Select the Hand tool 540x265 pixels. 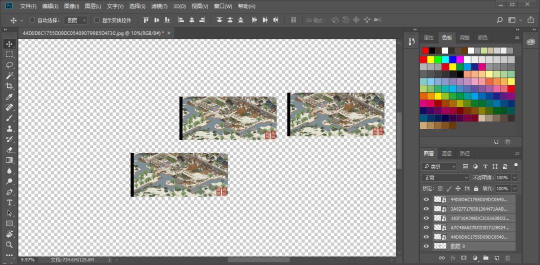(x=9, y=234)
